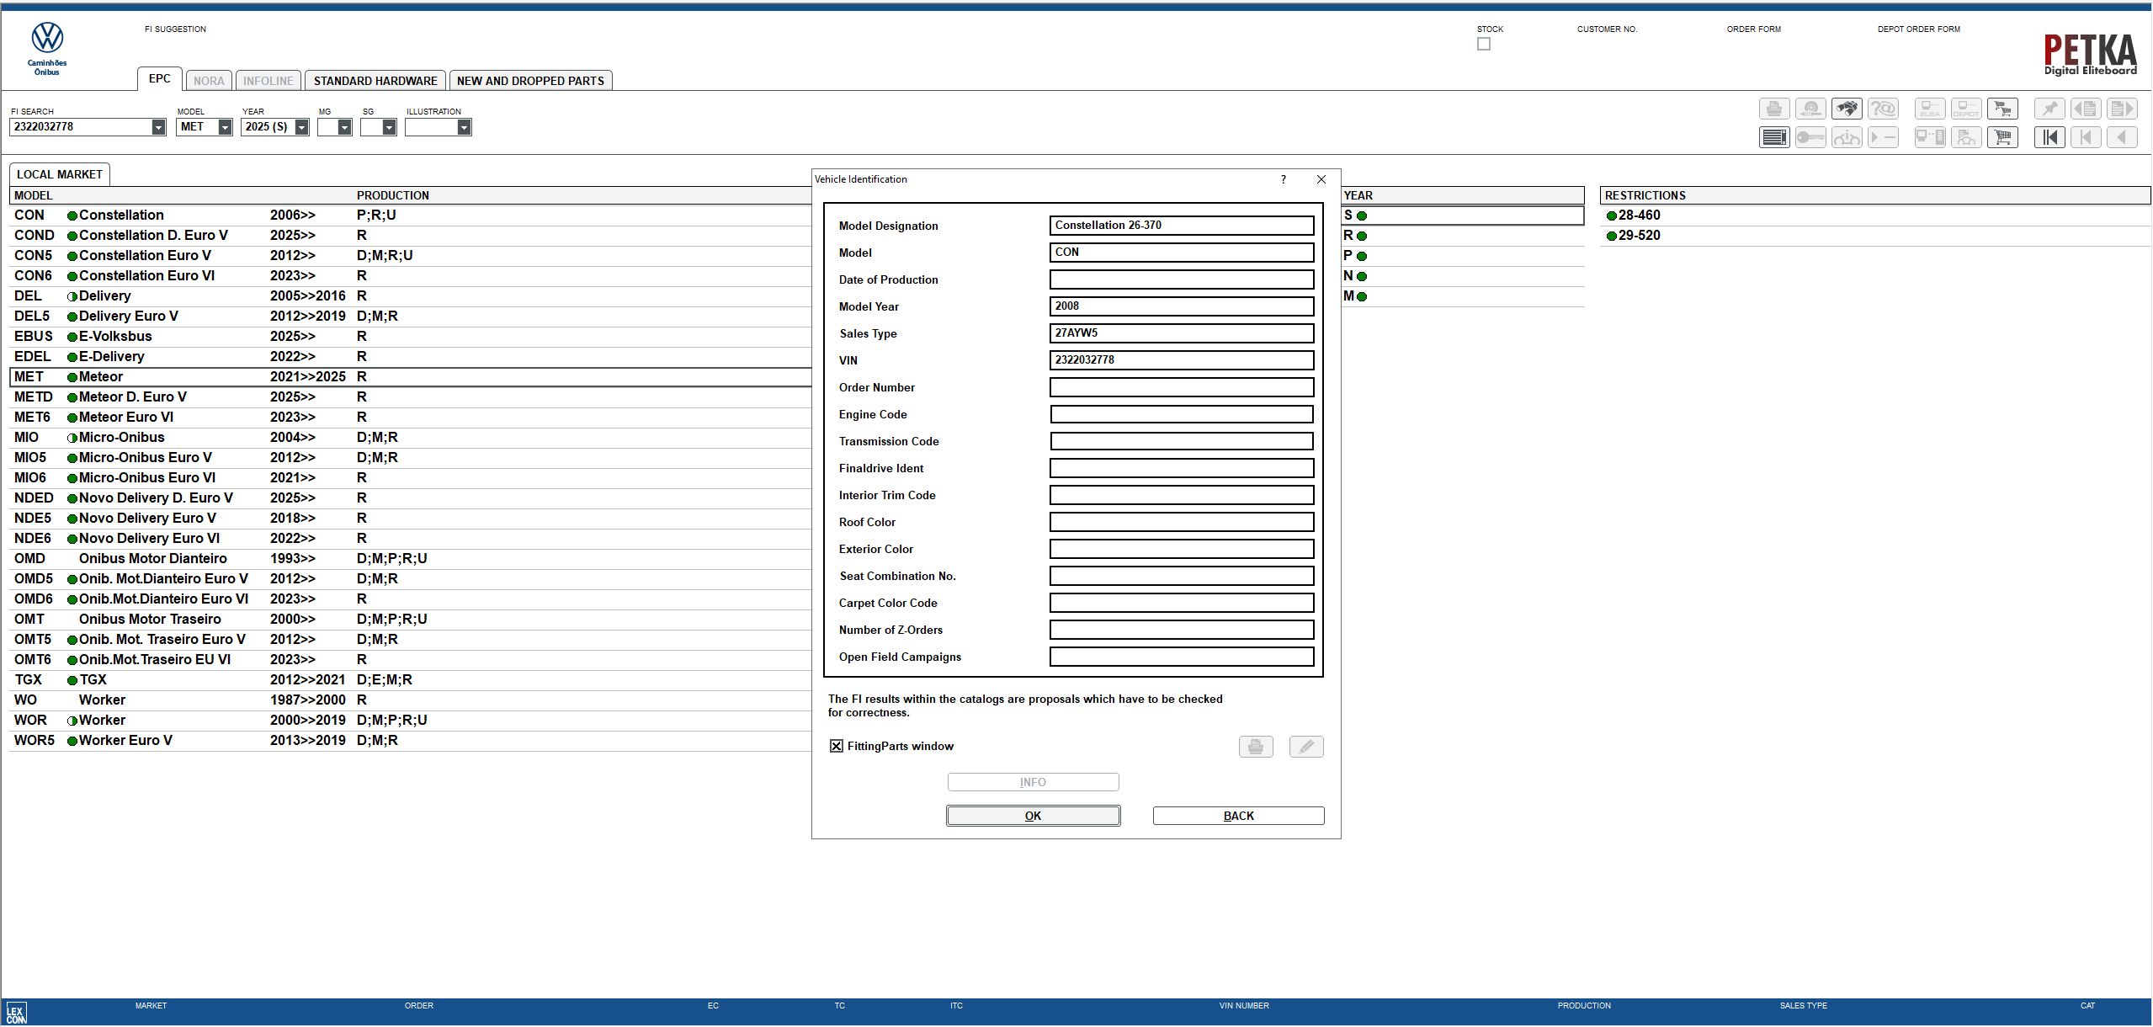
Task: Uncheck the FittingParts window checkbox
Action: tap(837, 746)
